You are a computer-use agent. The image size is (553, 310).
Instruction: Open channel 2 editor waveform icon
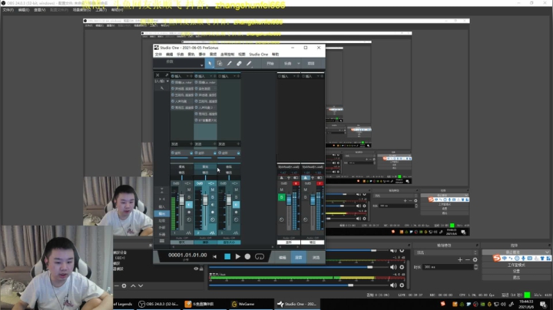coord(212,233)
